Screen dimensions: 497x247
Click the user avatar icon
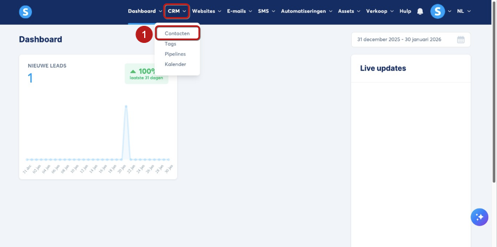[438, 12]
